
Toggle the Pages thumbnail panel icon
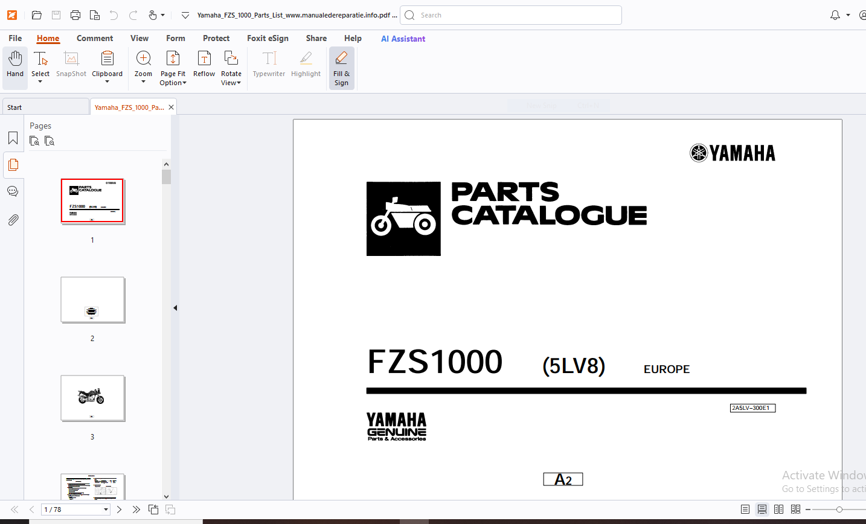tap(13, 165)
